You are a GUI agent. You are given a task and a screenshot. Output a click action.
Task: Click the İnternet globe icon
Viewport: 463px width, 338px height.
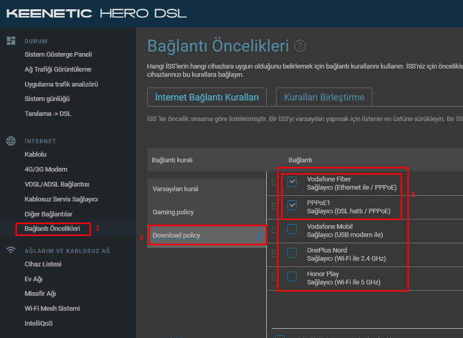(x=11, y=141)
